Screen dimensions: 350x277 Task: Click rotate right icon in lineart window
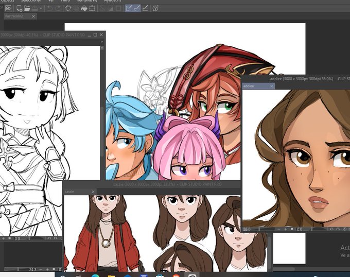(56, 238)
